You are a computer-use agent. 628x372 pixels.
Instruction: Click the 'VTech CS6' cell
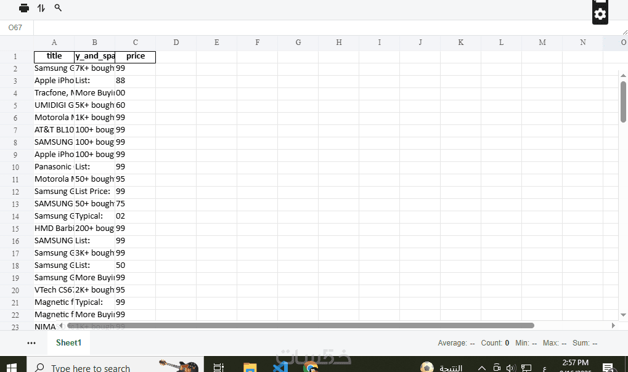pyautogui.click(x=54, y=290)
